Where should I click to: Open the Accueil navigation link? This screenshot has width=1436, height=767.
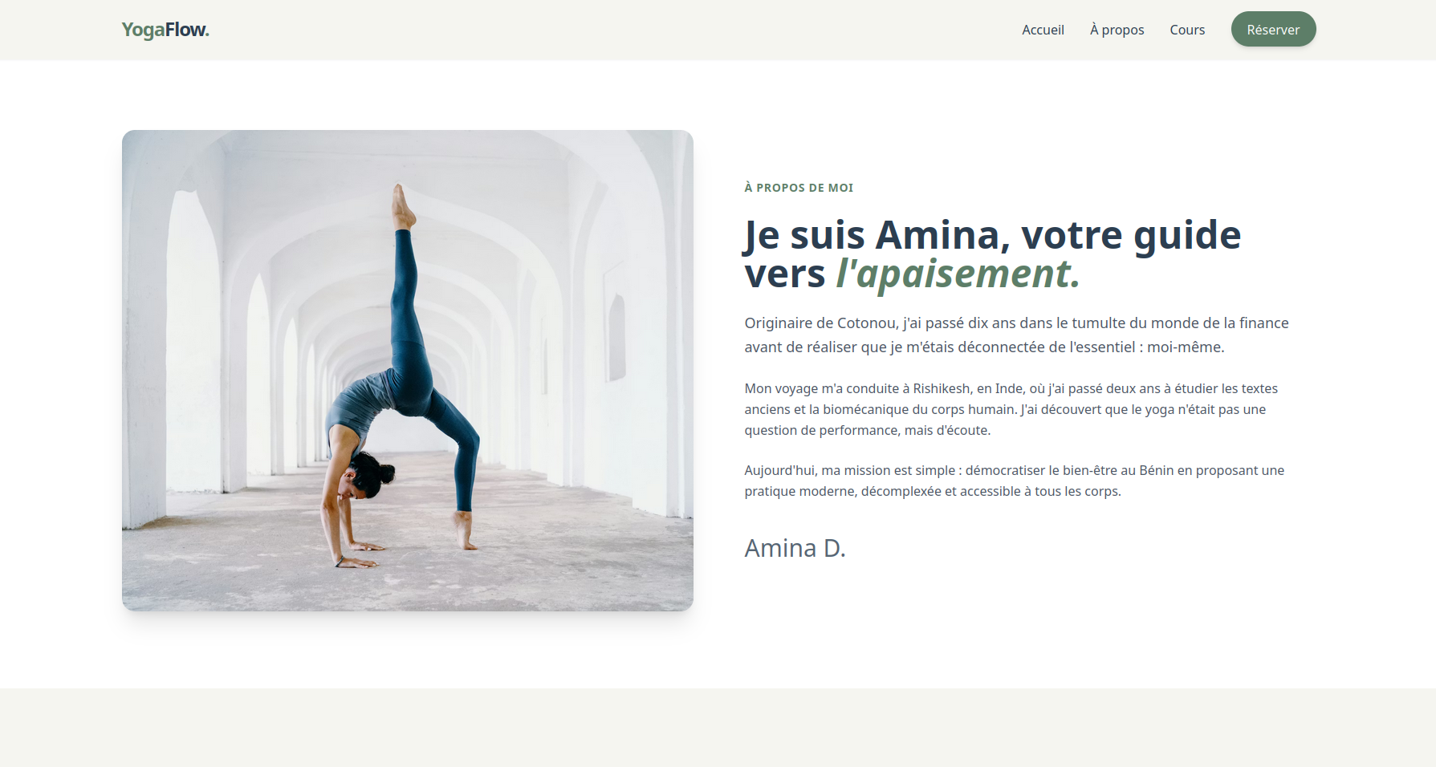click(x=1043, y=30)
